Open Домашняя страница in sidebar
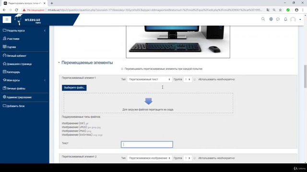The width and height of the screenshot is (307, 172). pos(17,64)
